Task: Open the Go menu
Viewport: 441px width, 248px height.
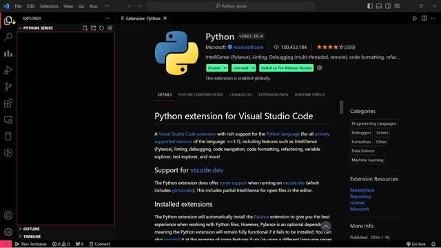Action: (x=81, y=6)
